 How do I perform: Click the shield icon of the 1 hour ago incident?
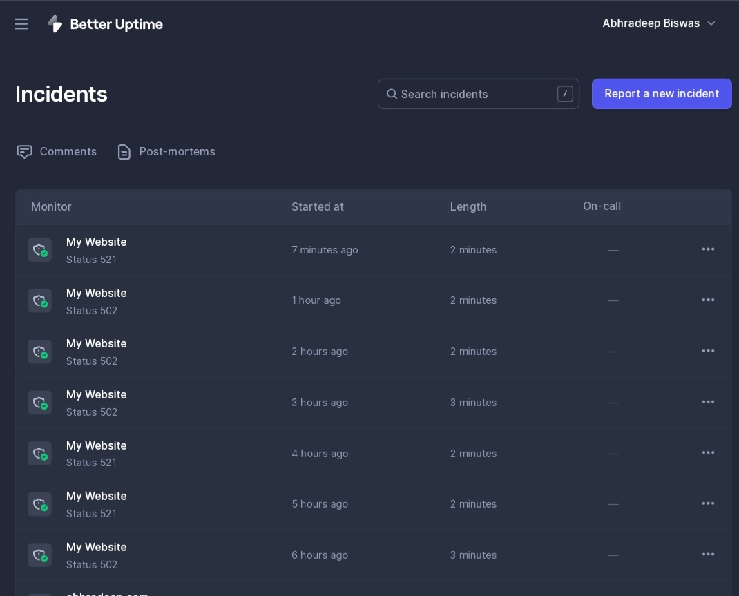point(39,301)
